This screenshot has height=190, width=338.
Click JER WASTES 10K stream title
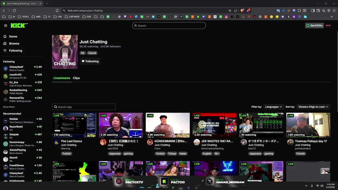pyautogui.click(x=217, y=141)
